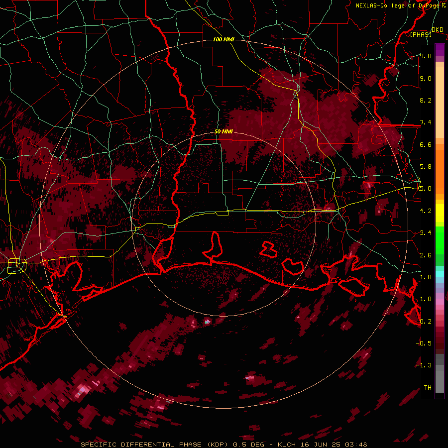Click the purple top segment of the color bar

click(x=440, y=50)
